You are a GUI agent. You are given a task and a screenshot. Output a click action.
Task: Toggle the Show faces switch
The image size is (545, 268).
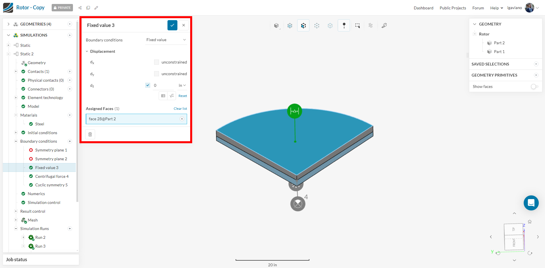tap(534, 86)
